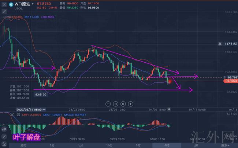This screenshot has height=148, width=238.
Task: Open MACD indicator settings circle icon
Action: (18, 115)
